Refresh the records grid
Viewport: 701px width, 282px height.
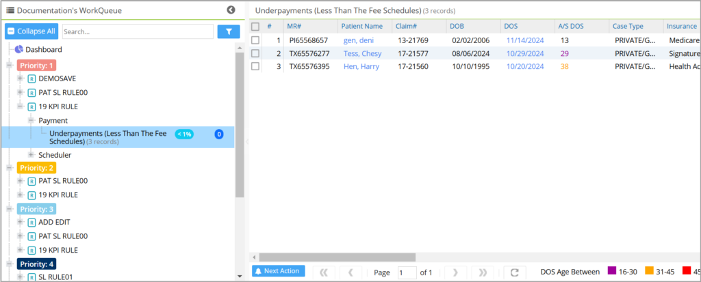click(x=515, y=272)
